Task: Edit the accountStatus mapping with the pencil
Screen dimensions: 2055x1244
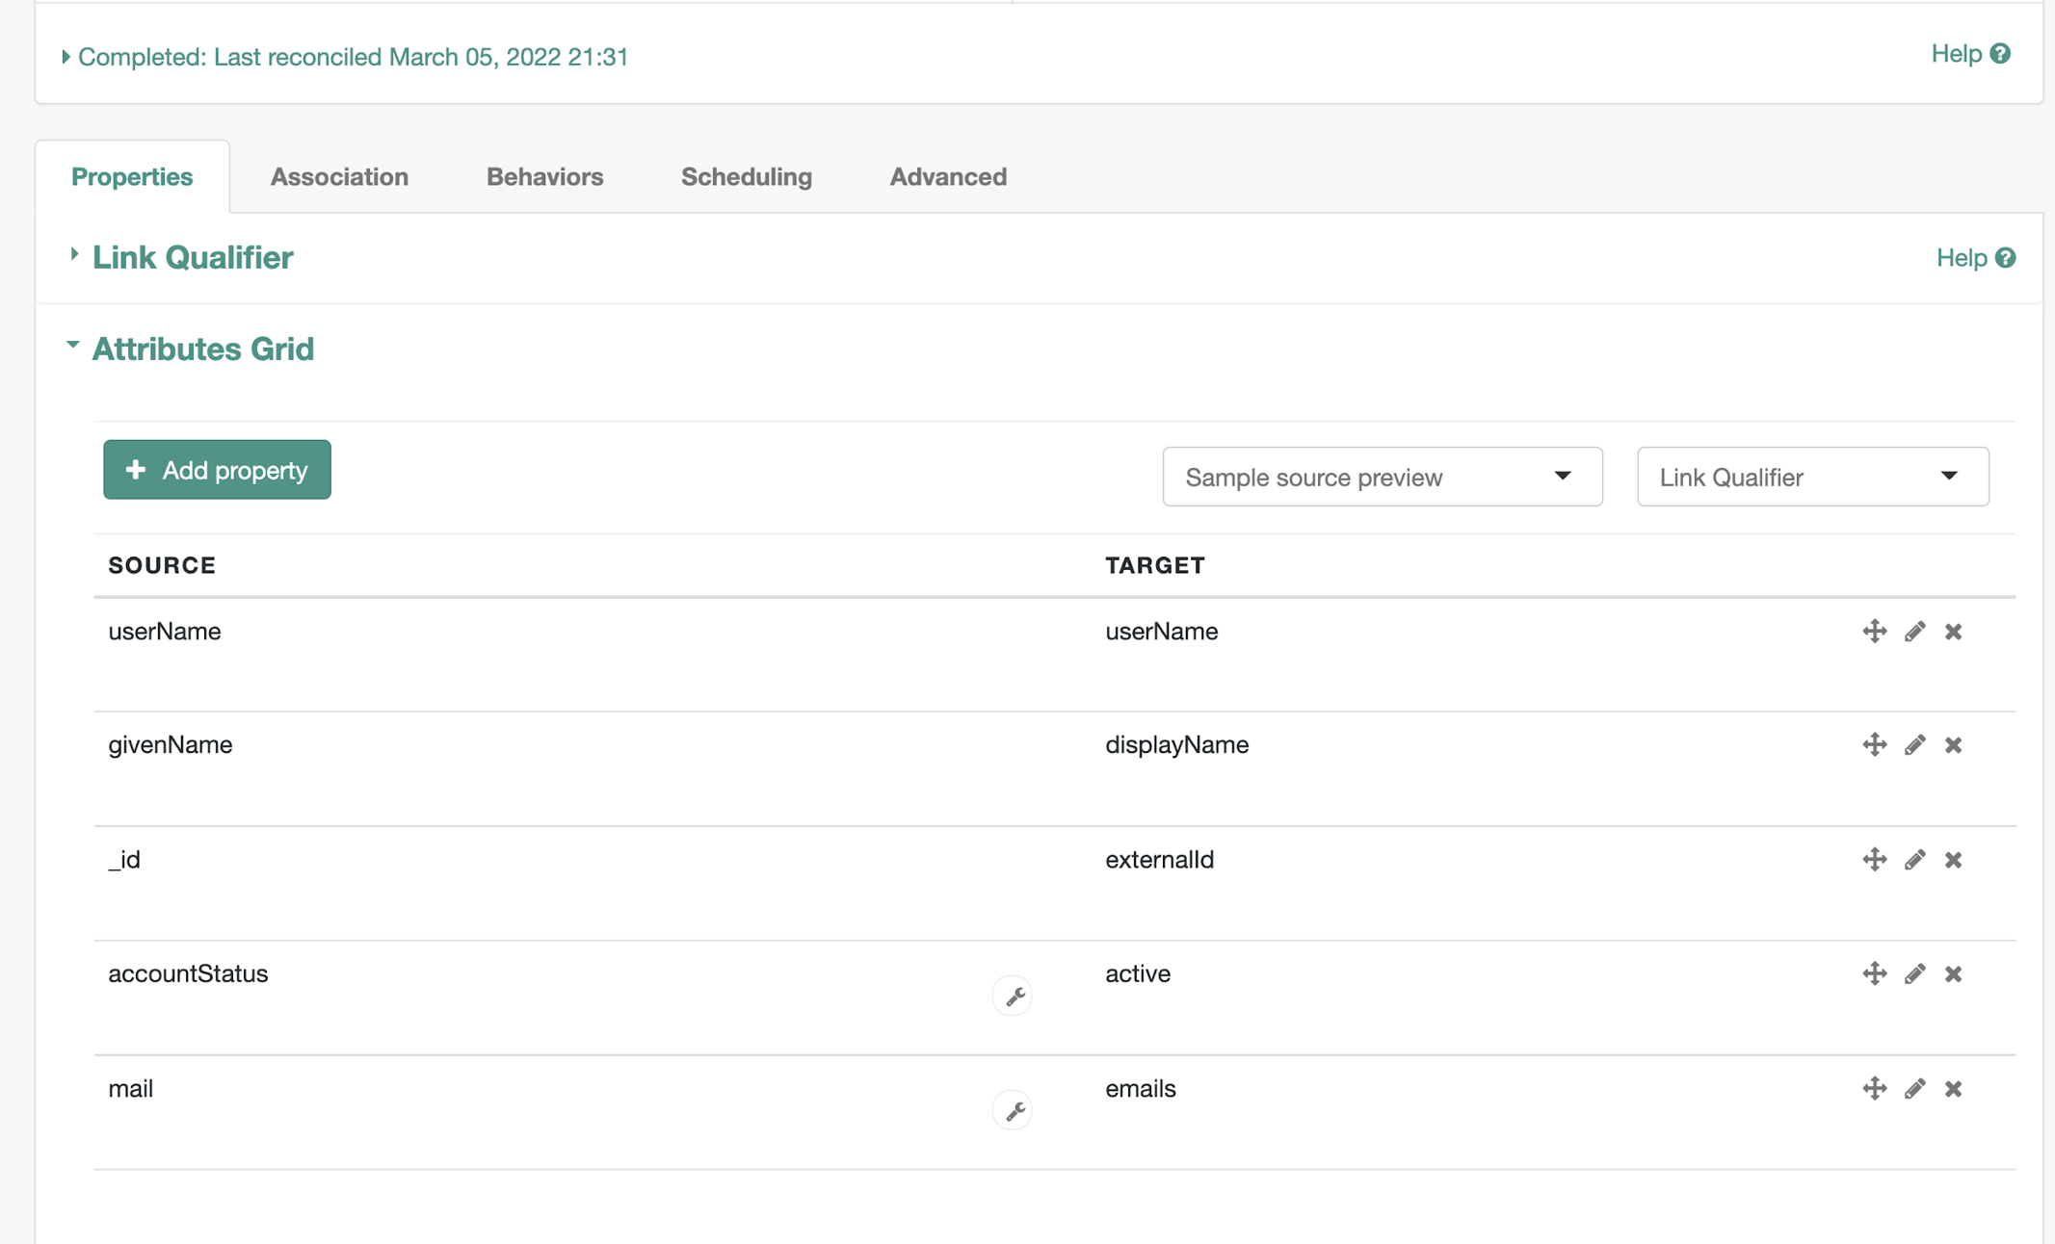Action: 1914,974
